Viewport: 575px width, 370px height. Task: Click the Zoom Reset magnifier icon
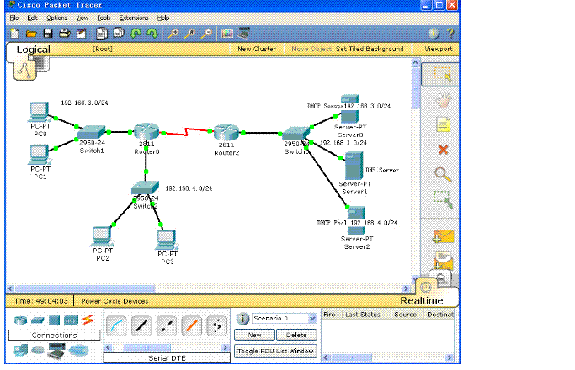click(189, 34)
